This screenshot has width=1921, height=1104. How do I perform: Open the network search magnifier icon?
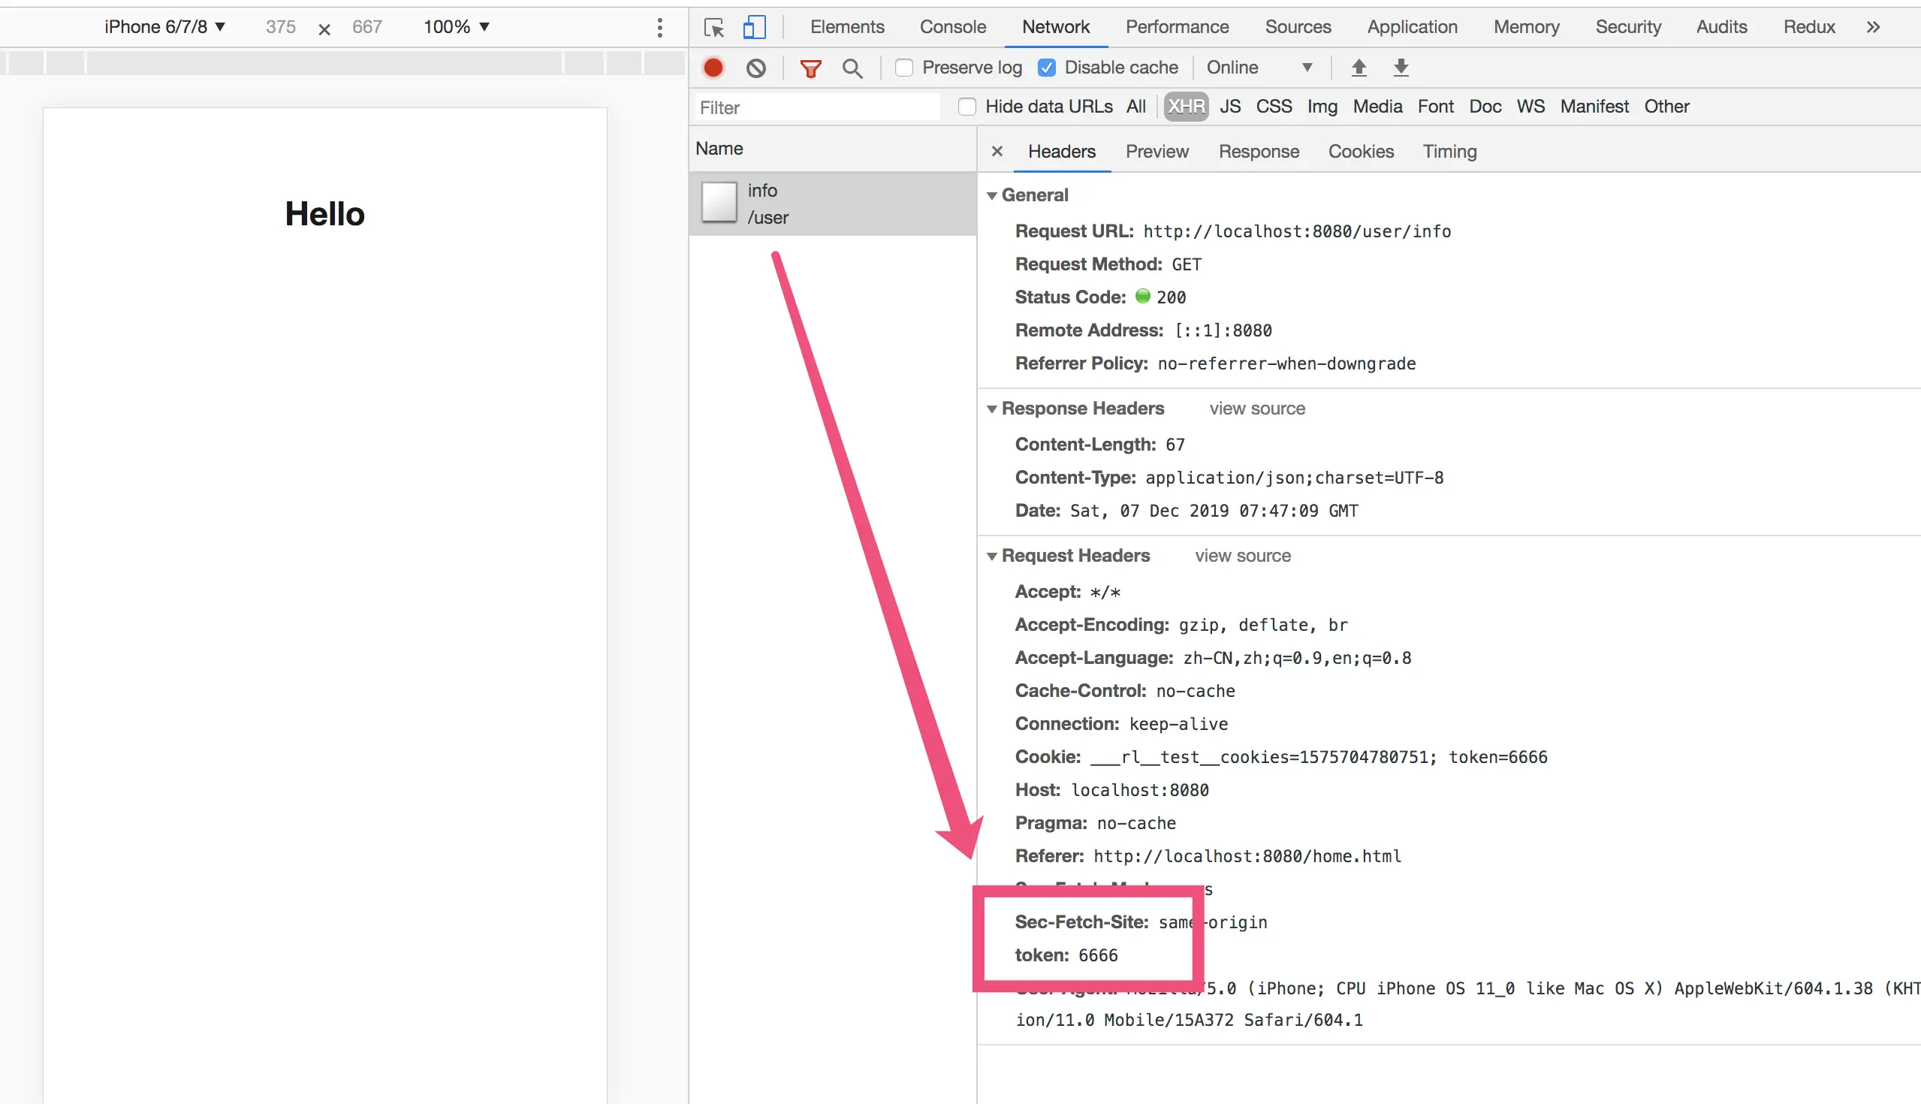(x=852, y=68)
